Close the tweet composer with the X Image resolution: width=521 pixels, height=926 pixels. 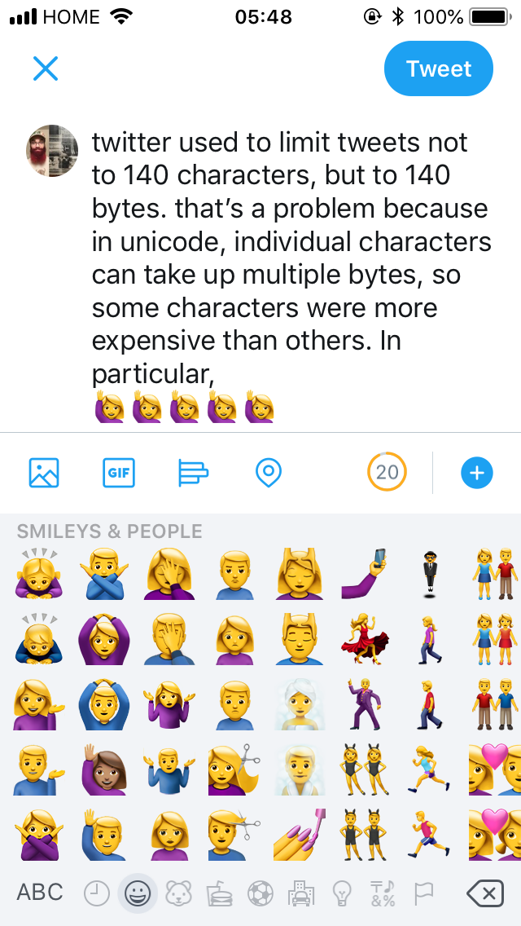pyautogui.click(x=46, y=68)
